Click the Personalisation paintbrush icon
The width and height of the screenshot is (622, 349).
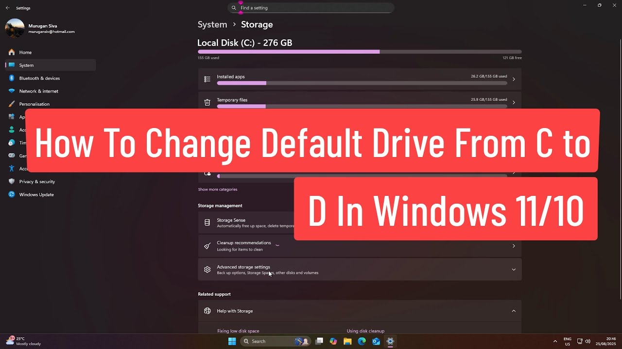click(11, 104)
